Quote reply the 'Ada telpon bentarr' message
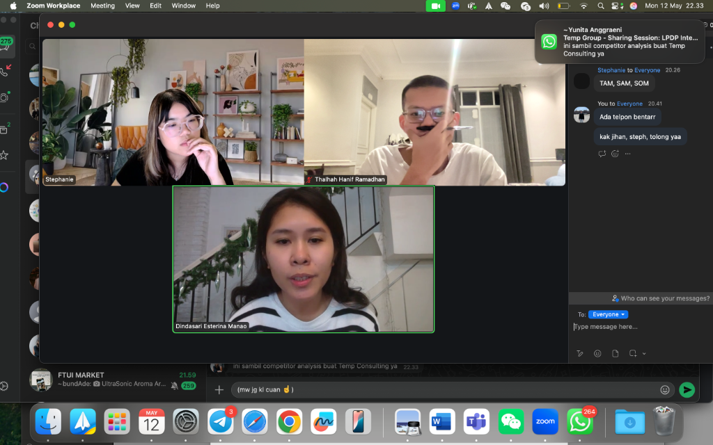Image resolution: width=713 pixels, height=445 pixels. click(x=602, y=154)
